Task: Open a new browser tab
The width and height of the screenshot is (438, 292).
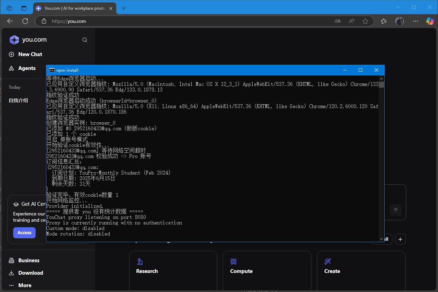Action: pyautogui.click(x=124, y=8)
